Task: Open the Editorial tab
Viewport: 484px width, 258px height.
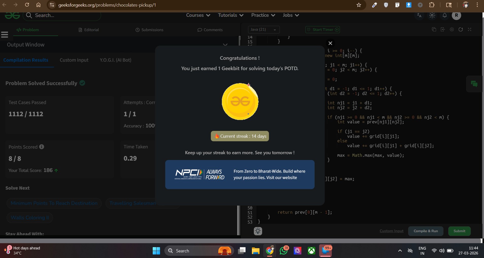Action: click(89, 30)
